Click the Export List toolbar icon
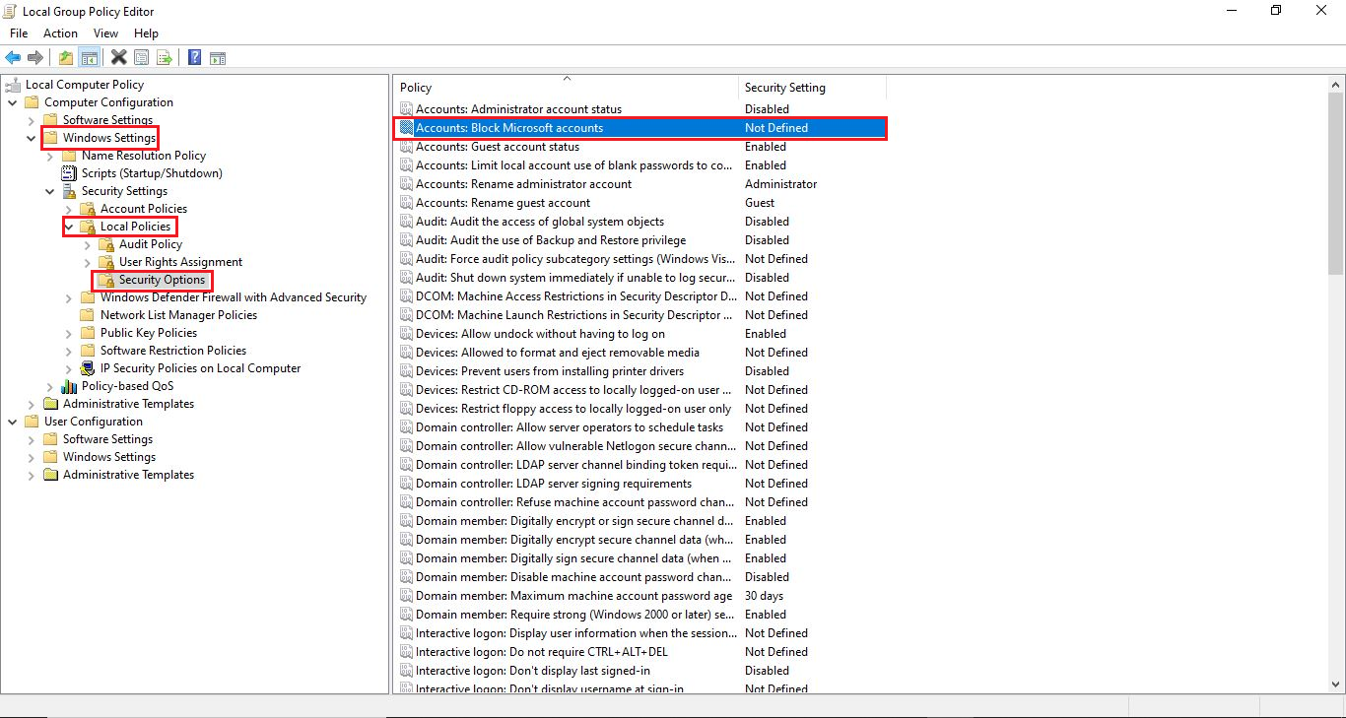The image size is (1346, 718). click(165, 57)
